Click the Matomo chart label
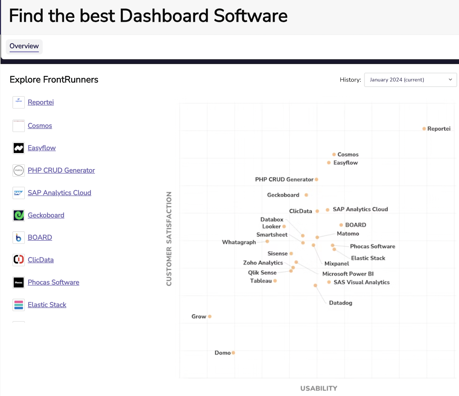 coord(348,234)
